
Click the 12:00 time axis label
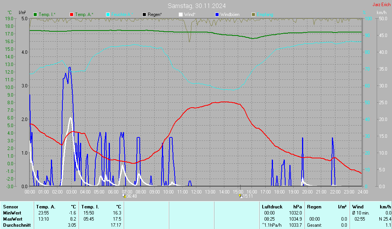[x=196, y=191]
